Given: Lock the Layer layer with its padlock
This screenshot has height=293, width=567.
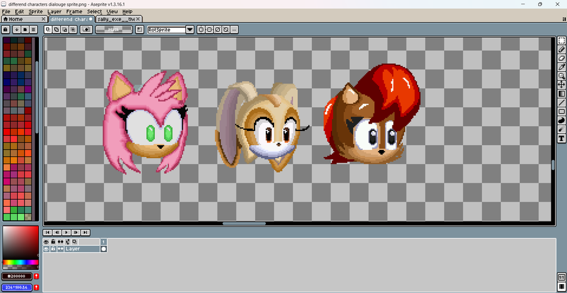Looking at the screenshot, I should tap(53, 249).
